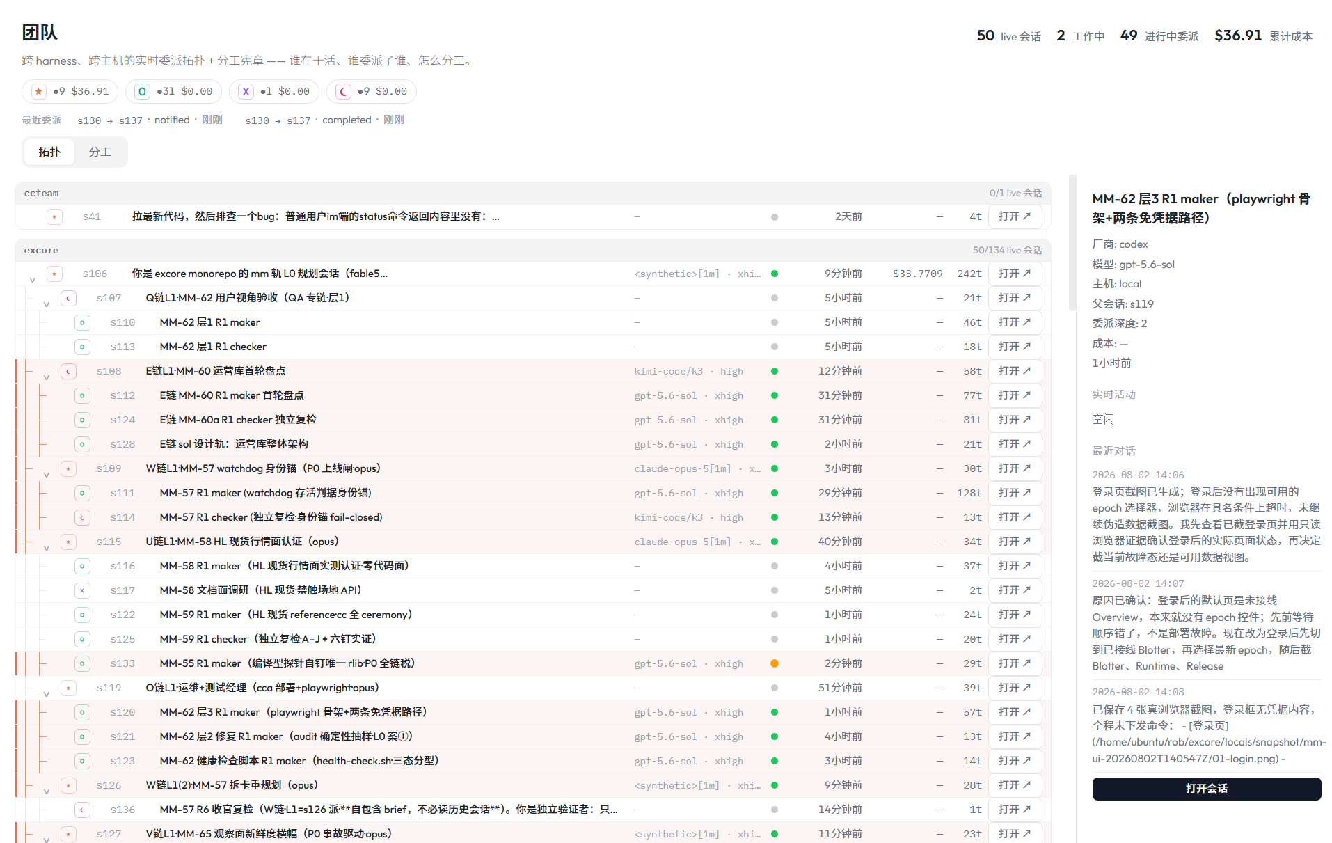Open session s41 with 打开 button
The height and width of the screenshot is (843, 1332).
1015,216
